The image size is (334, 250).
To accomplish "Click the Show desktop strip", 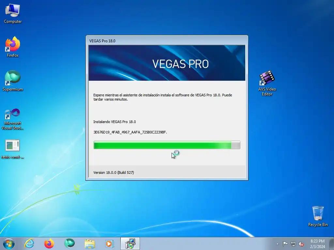I will coord(332,243).
